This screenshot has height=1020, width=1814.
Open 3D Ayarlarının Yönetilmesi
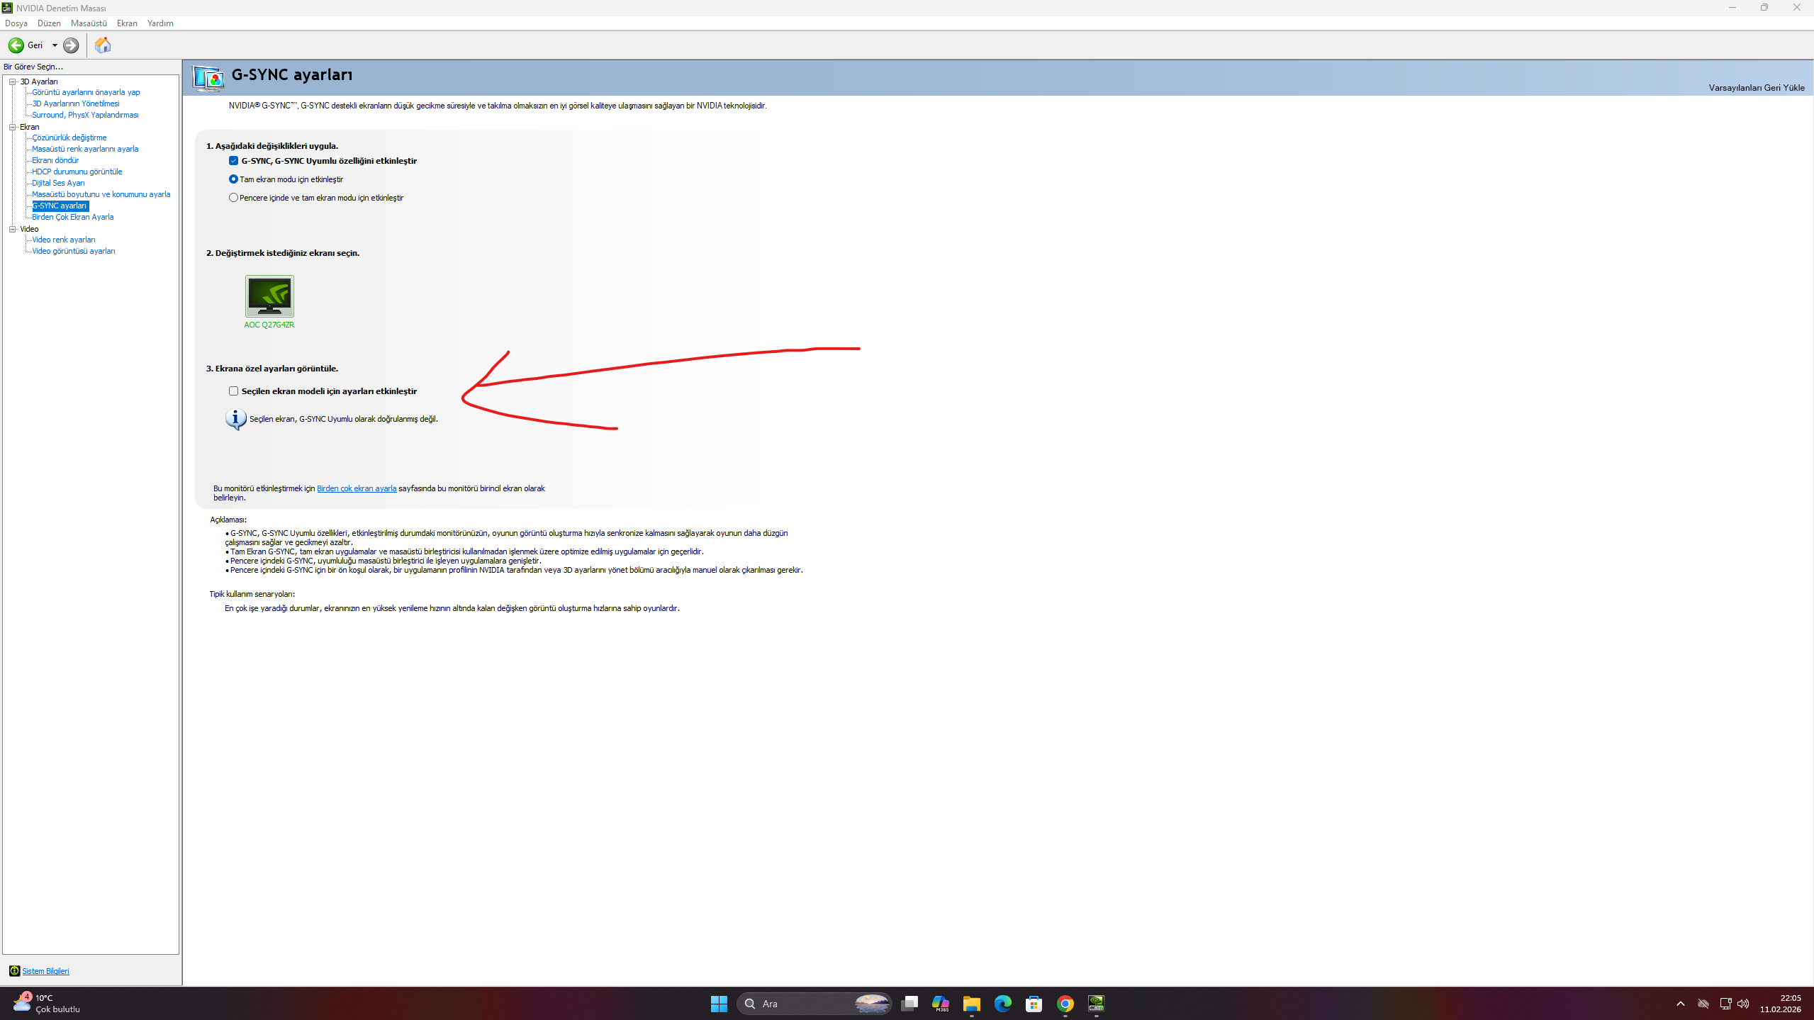click(x=76, y=103)
